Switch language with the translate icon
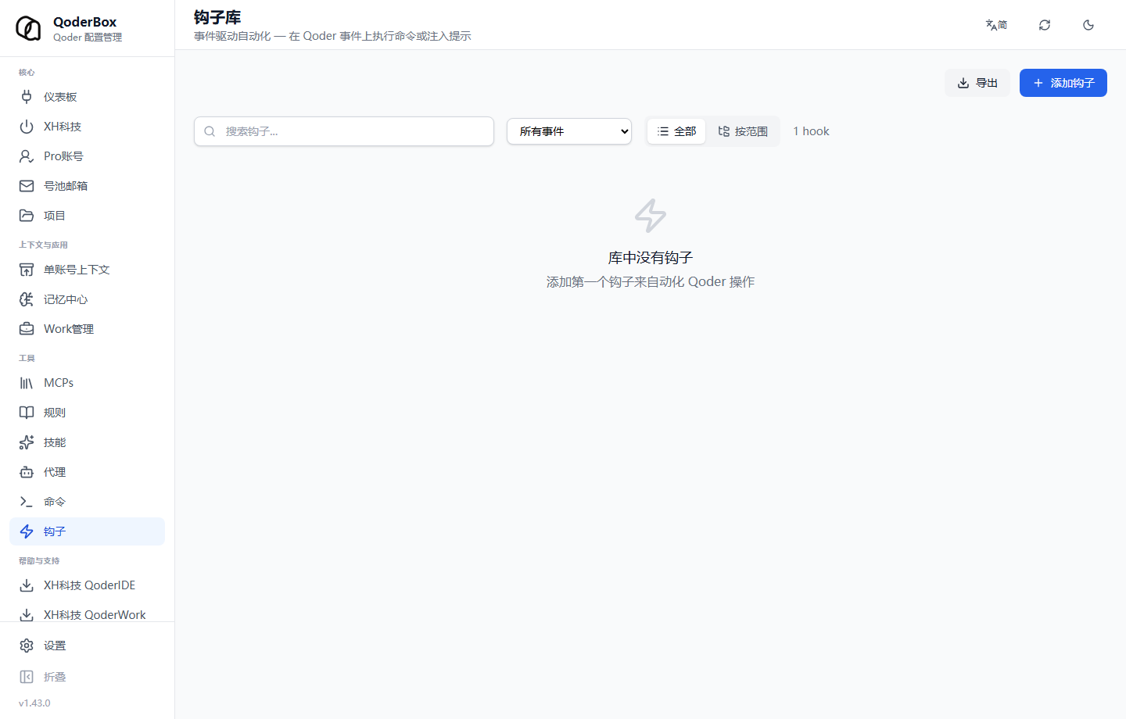The height and width of the screenshot is (719, 1126). pyautogui.click(x=996, y=25)
